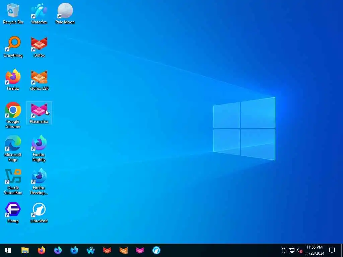Click the orange r3dfox ESR taskbar icon
Viewport: 343px width, 257px height.
point(123,250)
